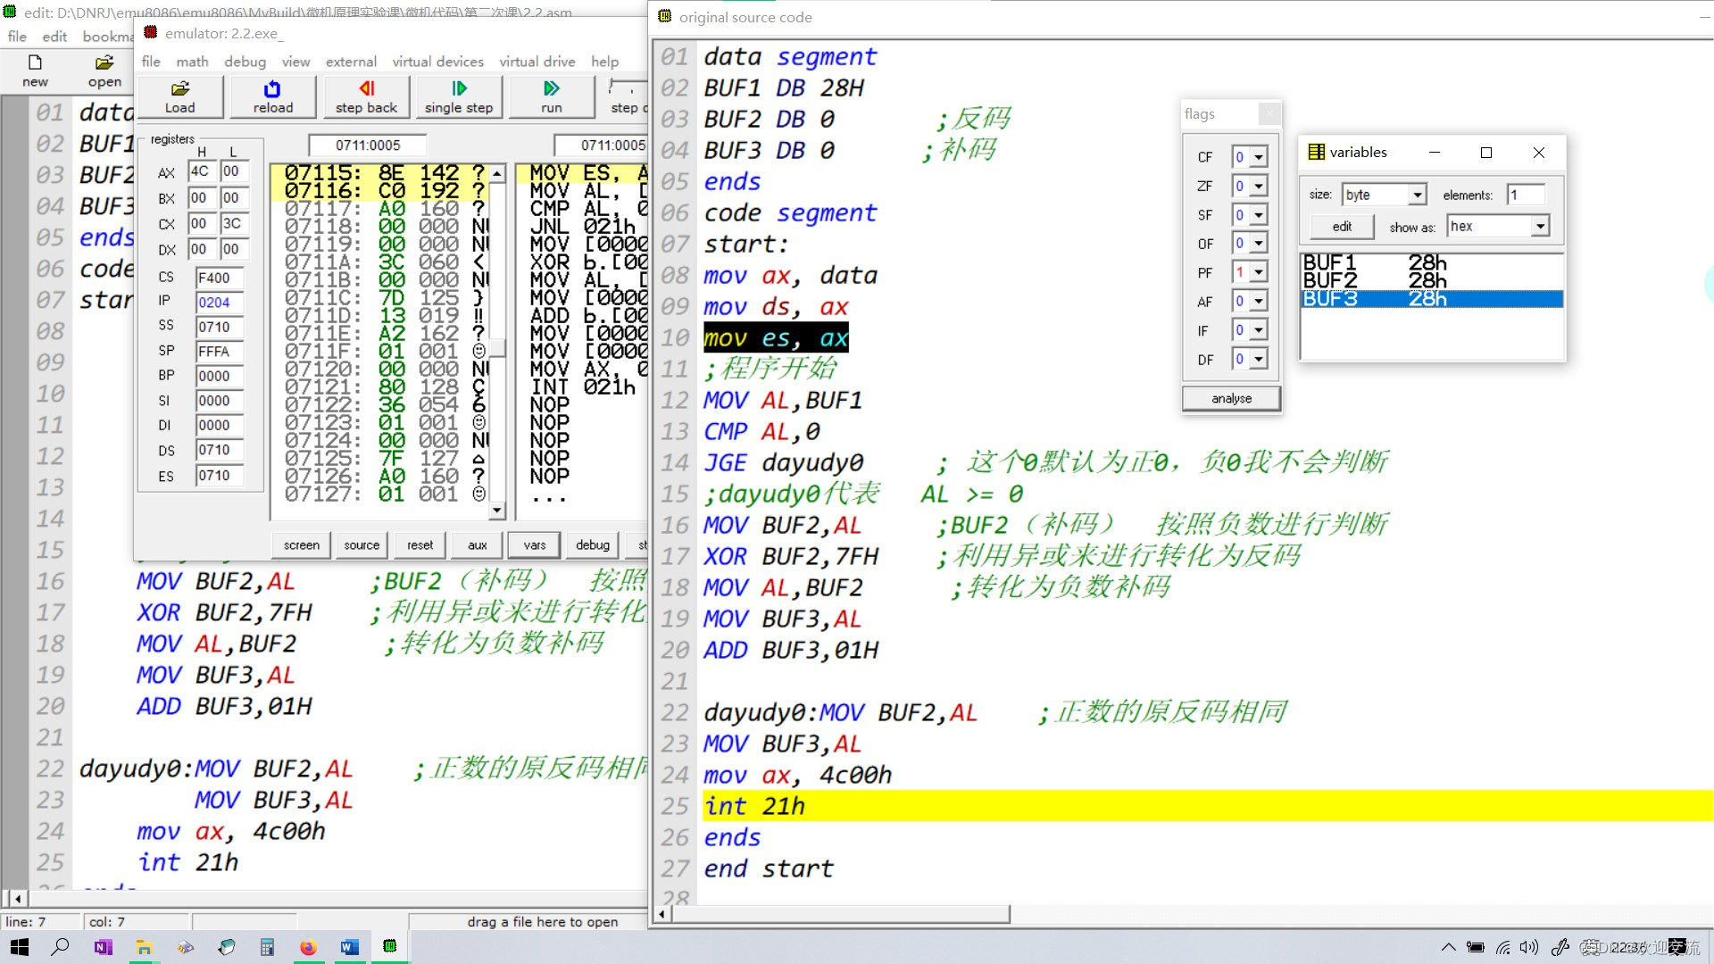1714x964 pixels.
Task: Select the screen tab in emulator
Action: pos(302,544)
